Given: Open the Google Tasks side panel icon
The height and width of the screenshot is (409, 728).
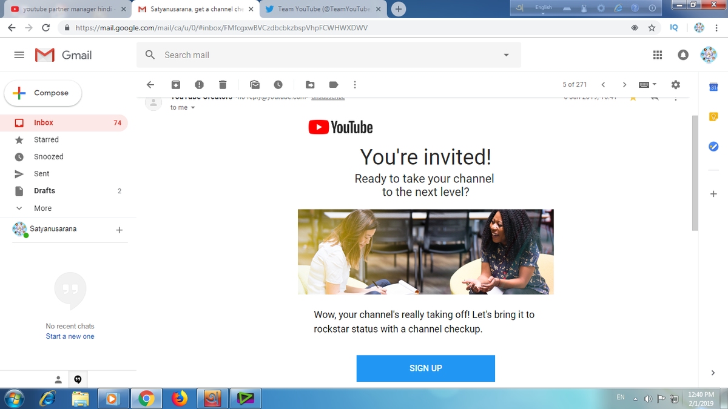Looking at the screenshot, I should point(713,147).
